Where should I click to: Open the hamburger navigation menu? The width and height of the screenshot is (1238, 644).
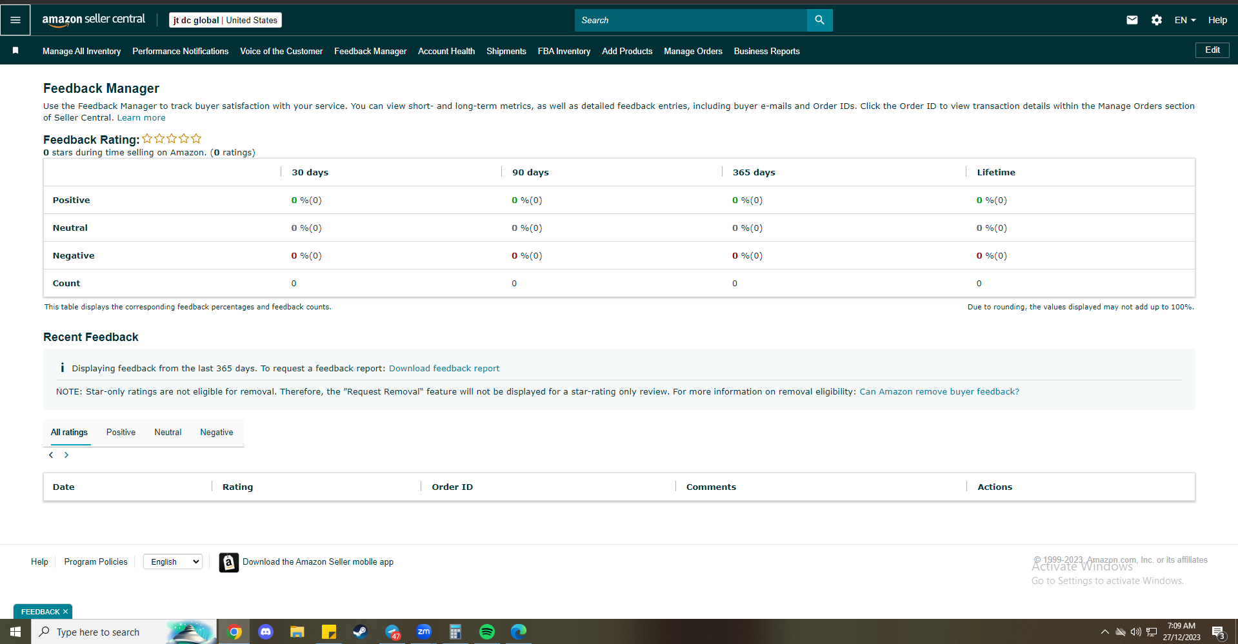pos(15,20)
